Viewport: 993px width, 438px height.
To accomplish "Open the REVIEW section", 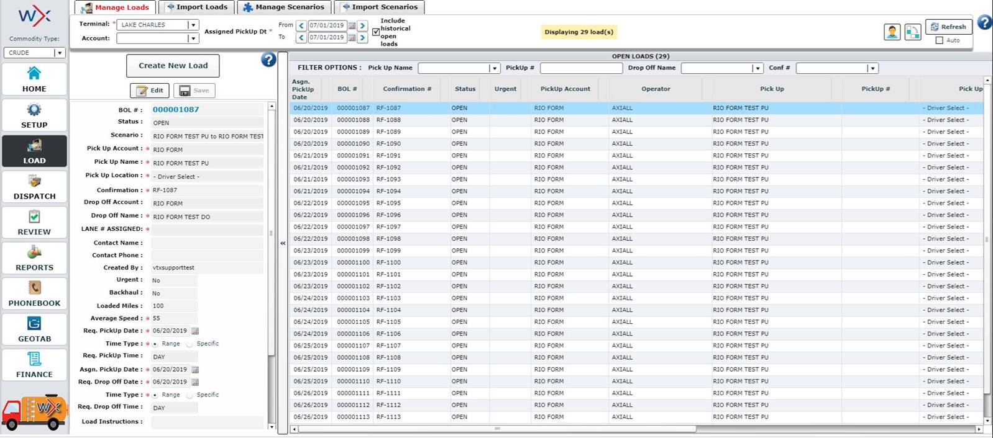I will pyautogui.click(x=34, y=222).
